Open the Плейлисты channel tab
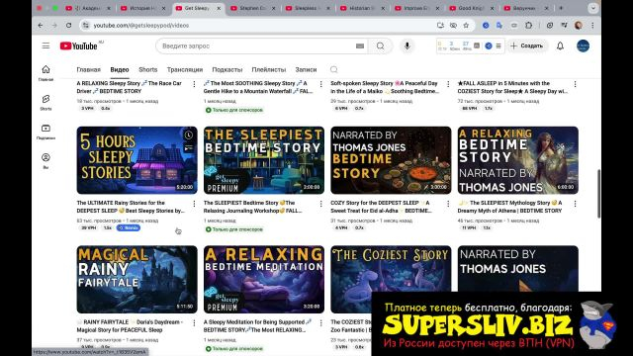633x356 pixels. coord(269,69)
